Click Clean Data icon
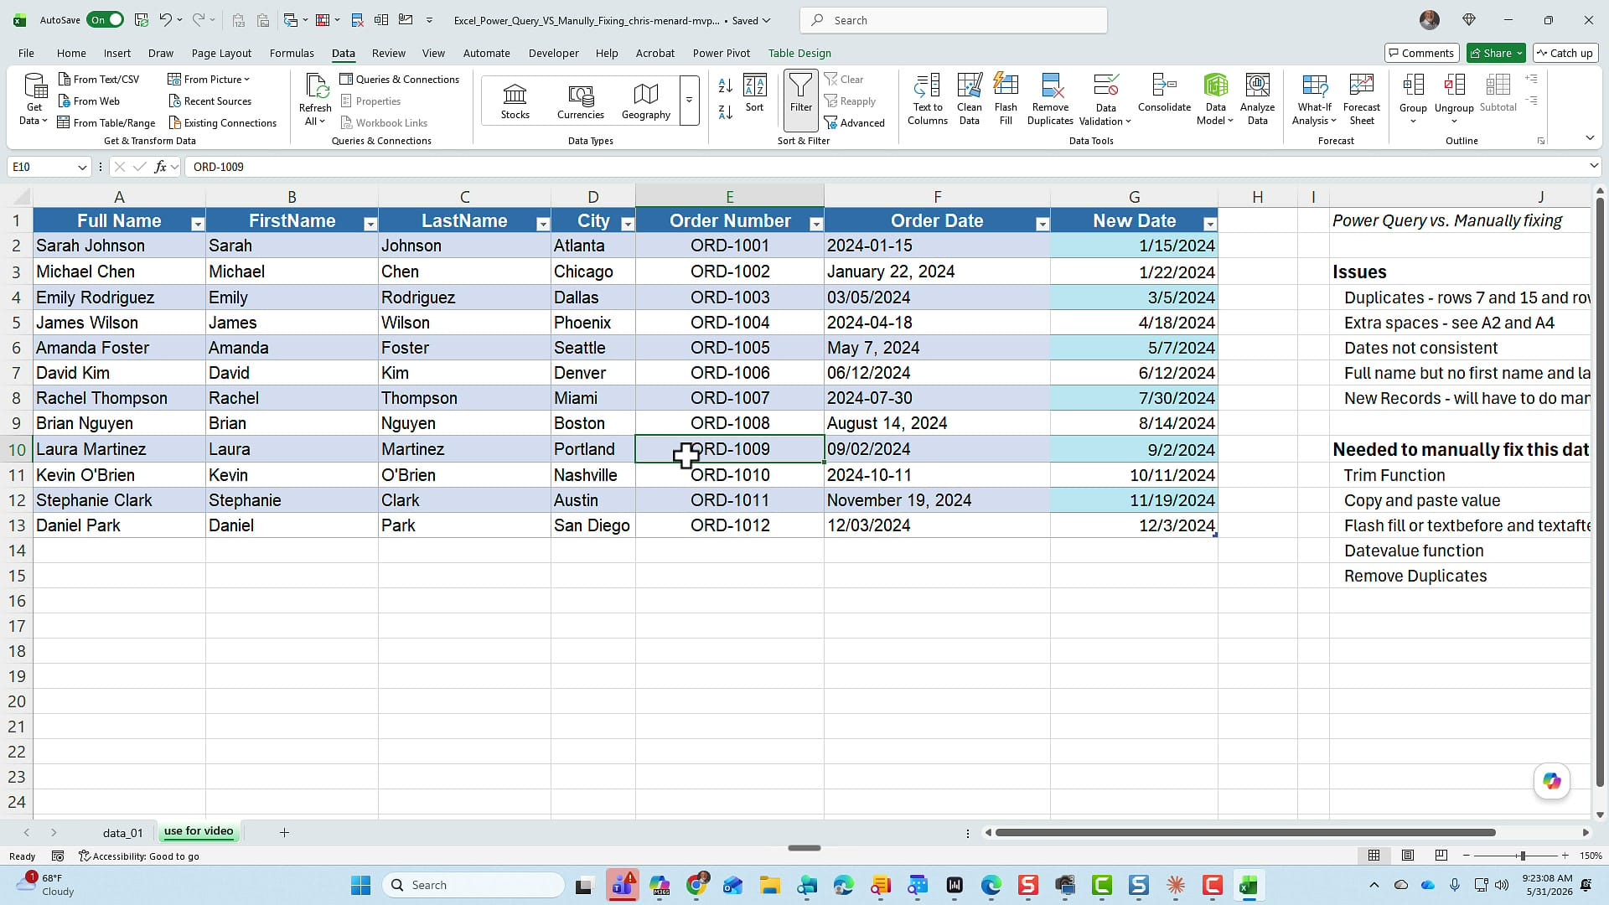 click(x=970, y=99)
